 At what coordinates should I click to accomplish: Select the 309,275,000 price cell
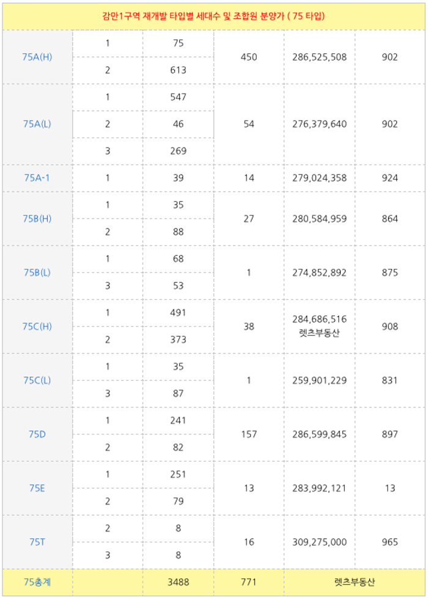coord(320,541)
